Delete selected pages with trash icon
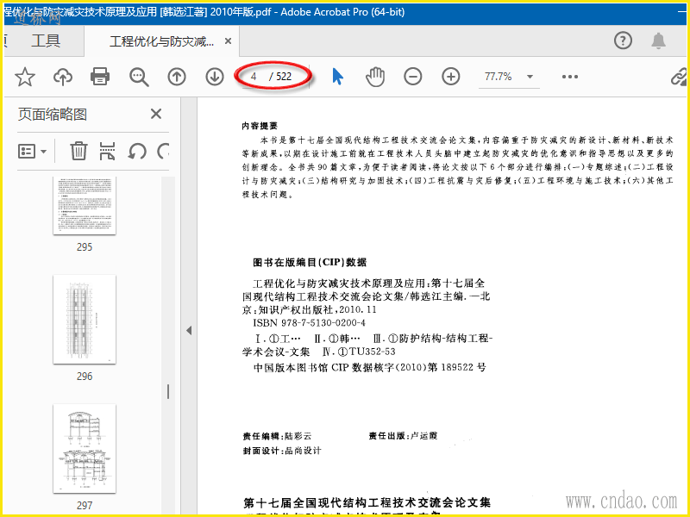The height and width of the screenshot is (517, 690). coord(78,151)
